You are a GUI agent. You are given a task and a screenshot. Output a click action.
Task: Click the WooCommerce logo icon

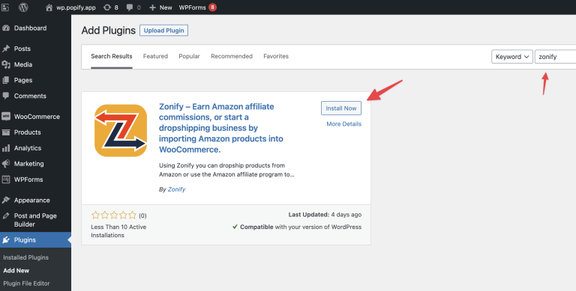pyautogui.click(x=6, y=117)
